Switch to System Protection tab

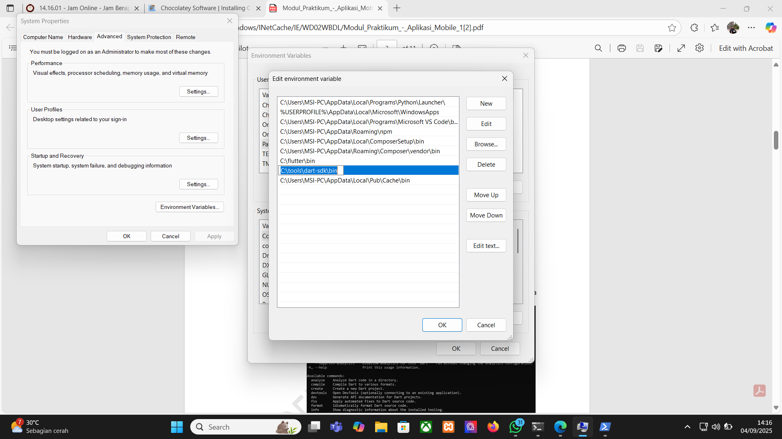click(x=149, y=37)
